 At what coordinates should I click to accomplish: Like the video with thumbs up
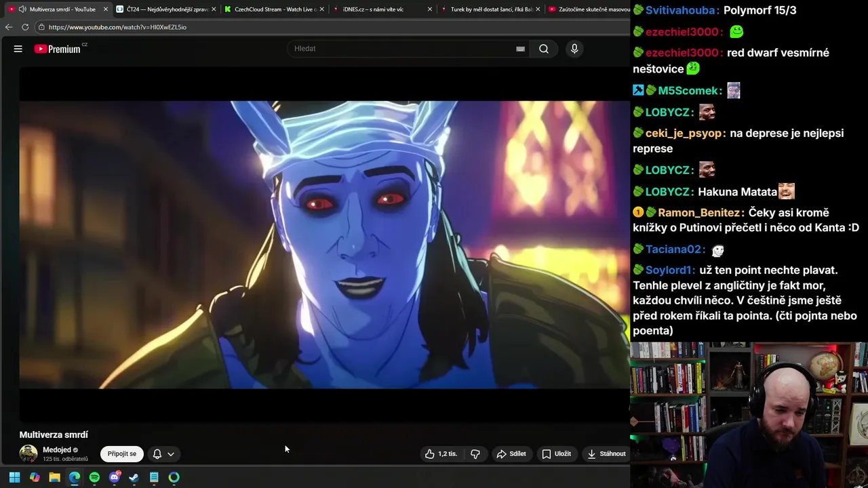click(x=441, y=454)
